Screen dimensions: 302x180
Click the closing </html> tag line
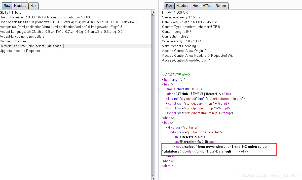(168, 166)
